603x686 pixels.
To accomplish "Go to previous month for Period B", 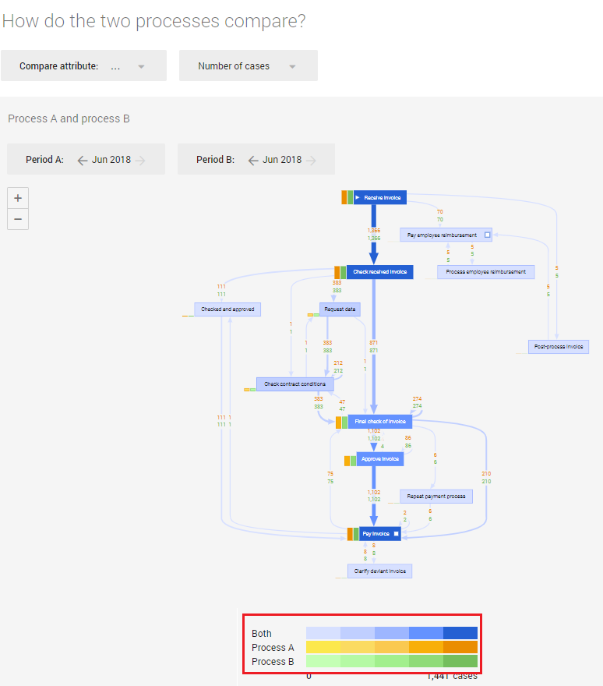I will [253, 160].
